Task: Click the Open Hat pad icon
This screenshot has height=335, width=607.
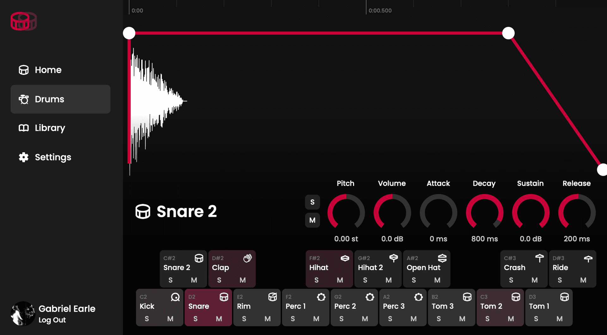Action: click(442, 258)
